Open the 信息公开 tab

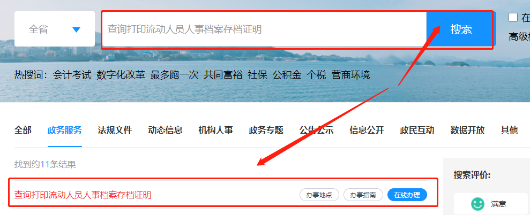367,130
